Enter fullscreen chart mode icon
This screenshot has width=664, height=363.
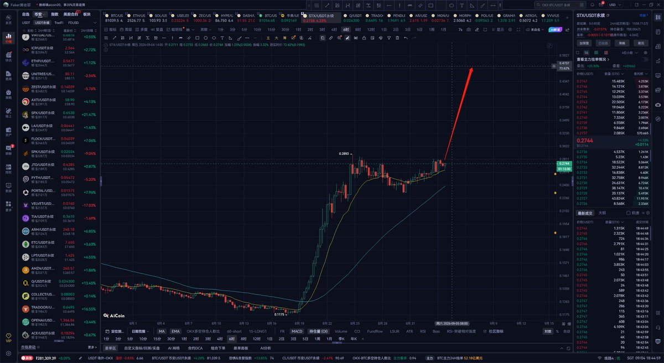(x=518, y=29)
